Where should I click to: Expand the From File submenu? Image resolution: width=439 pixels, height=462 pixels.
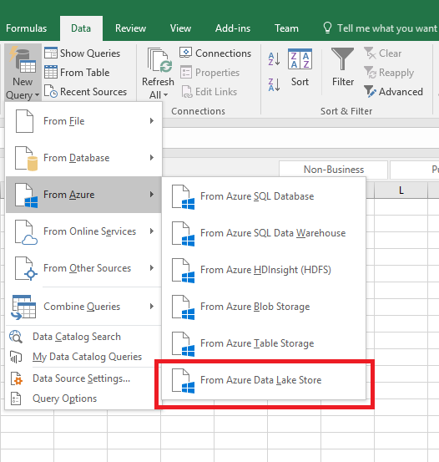click(83, 121)
